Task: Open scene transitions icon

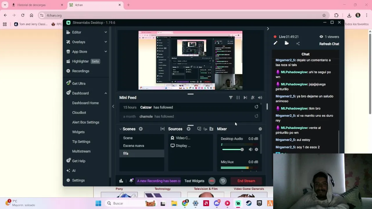Action: tap(162, 129)
